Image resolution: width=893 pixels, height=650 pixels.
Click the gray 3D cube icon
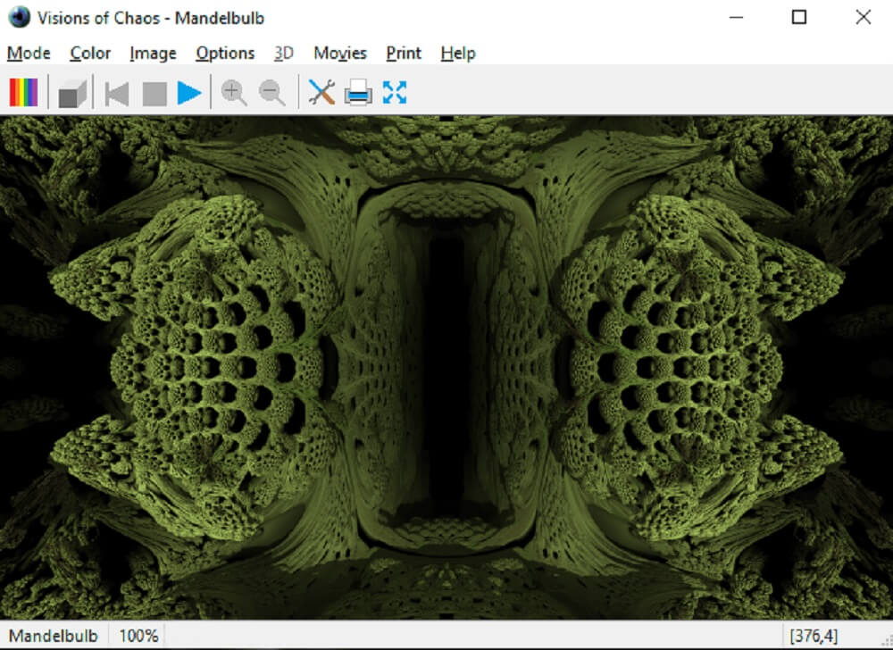pos(72,93)
